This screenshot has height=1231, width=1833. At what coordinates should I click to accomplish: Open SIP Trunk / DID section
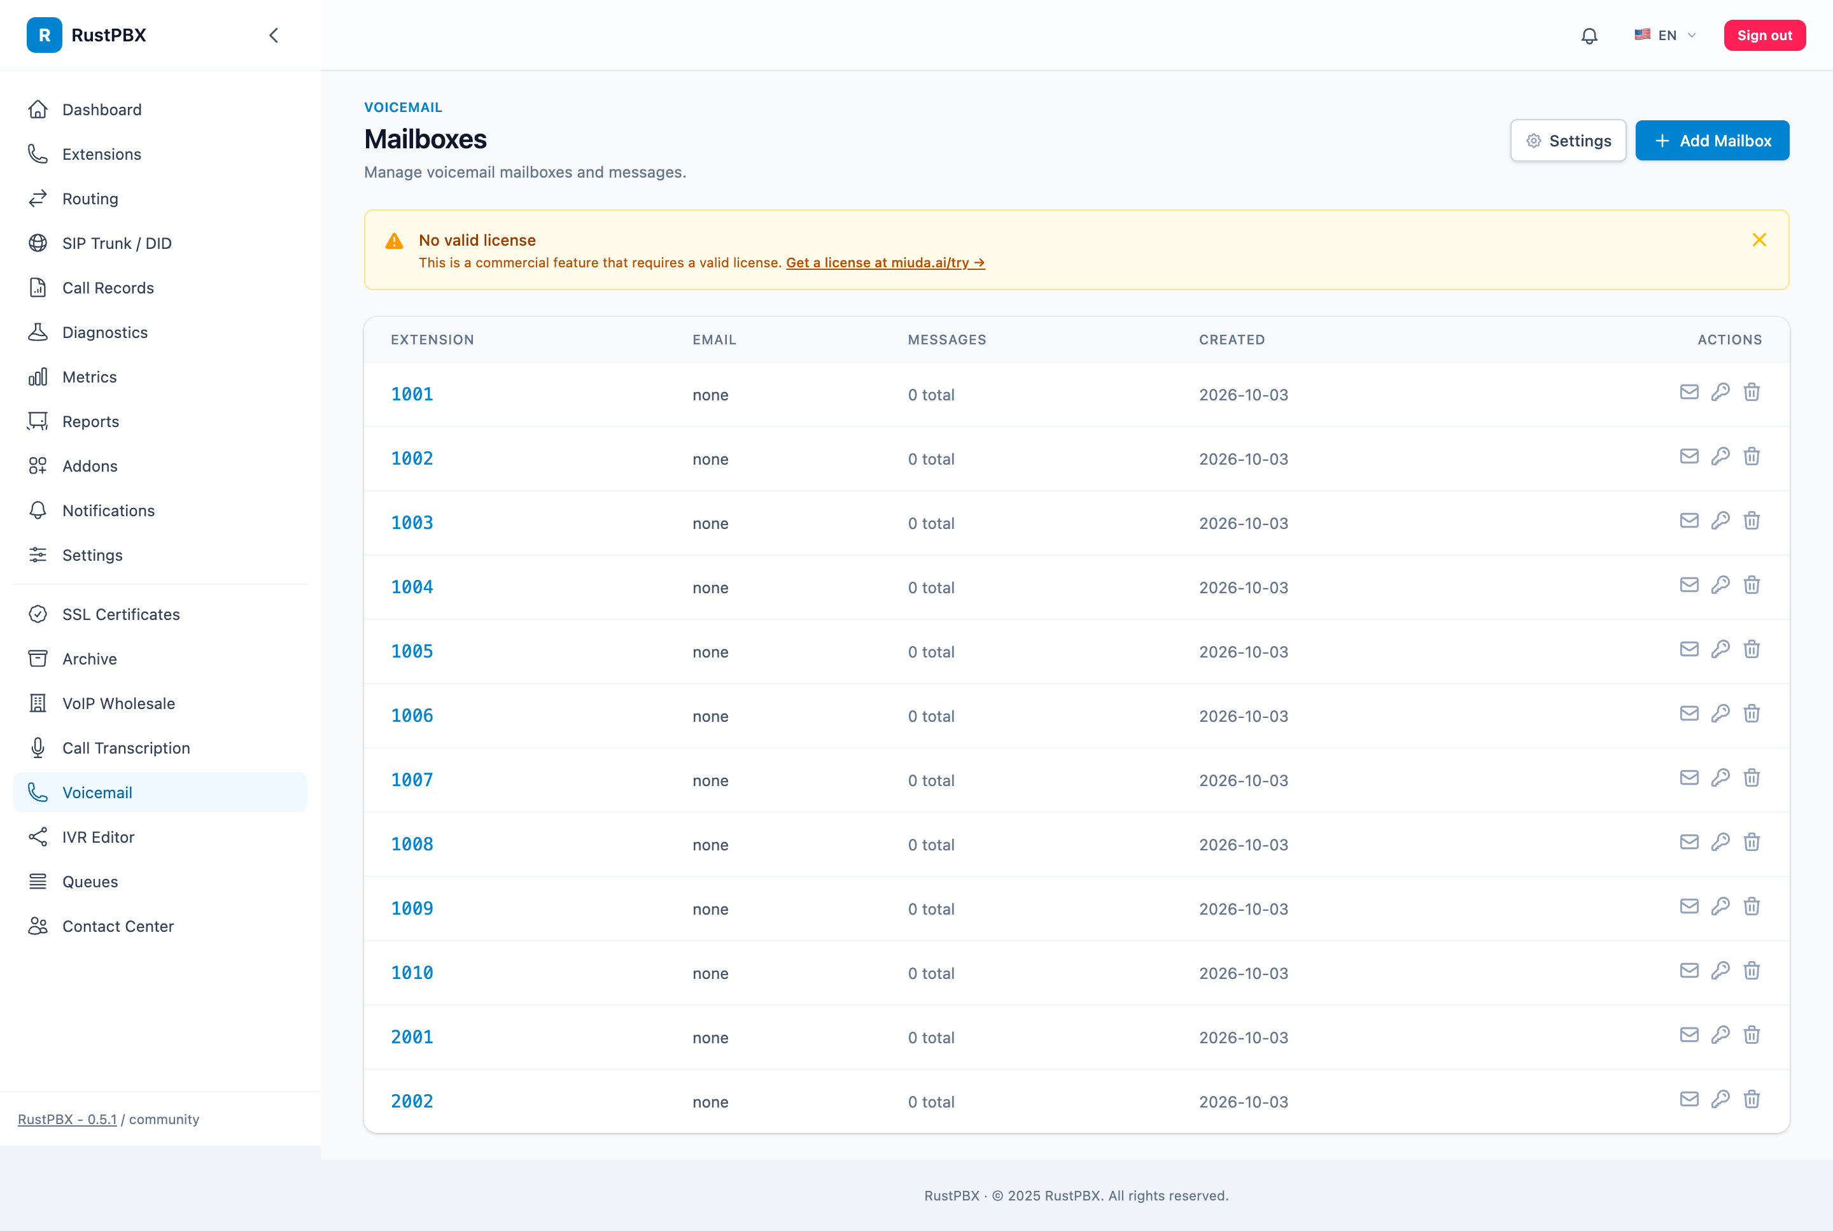tap(160, 243)
